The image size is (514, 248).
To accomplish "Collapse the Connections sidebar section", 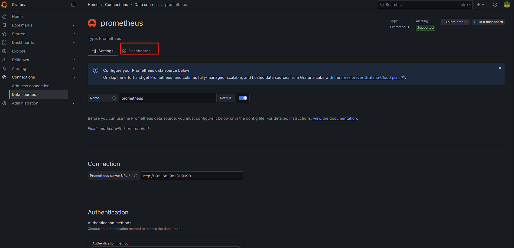I will [74, 77].
